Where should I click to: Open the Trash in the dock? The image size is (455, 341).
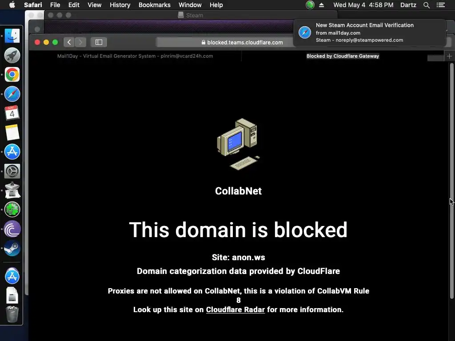point(12,314)
